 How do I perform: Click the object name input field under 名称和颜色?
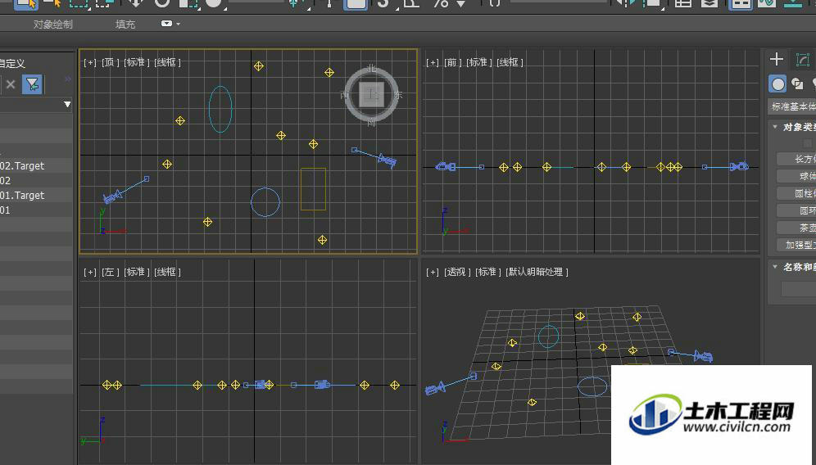coord(798,289)
